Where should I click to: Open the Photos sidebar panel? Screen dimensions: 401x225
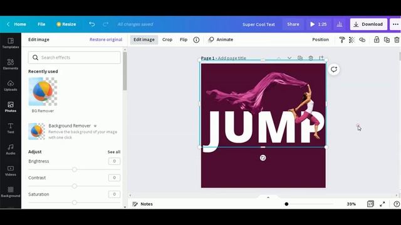(11, 107)
